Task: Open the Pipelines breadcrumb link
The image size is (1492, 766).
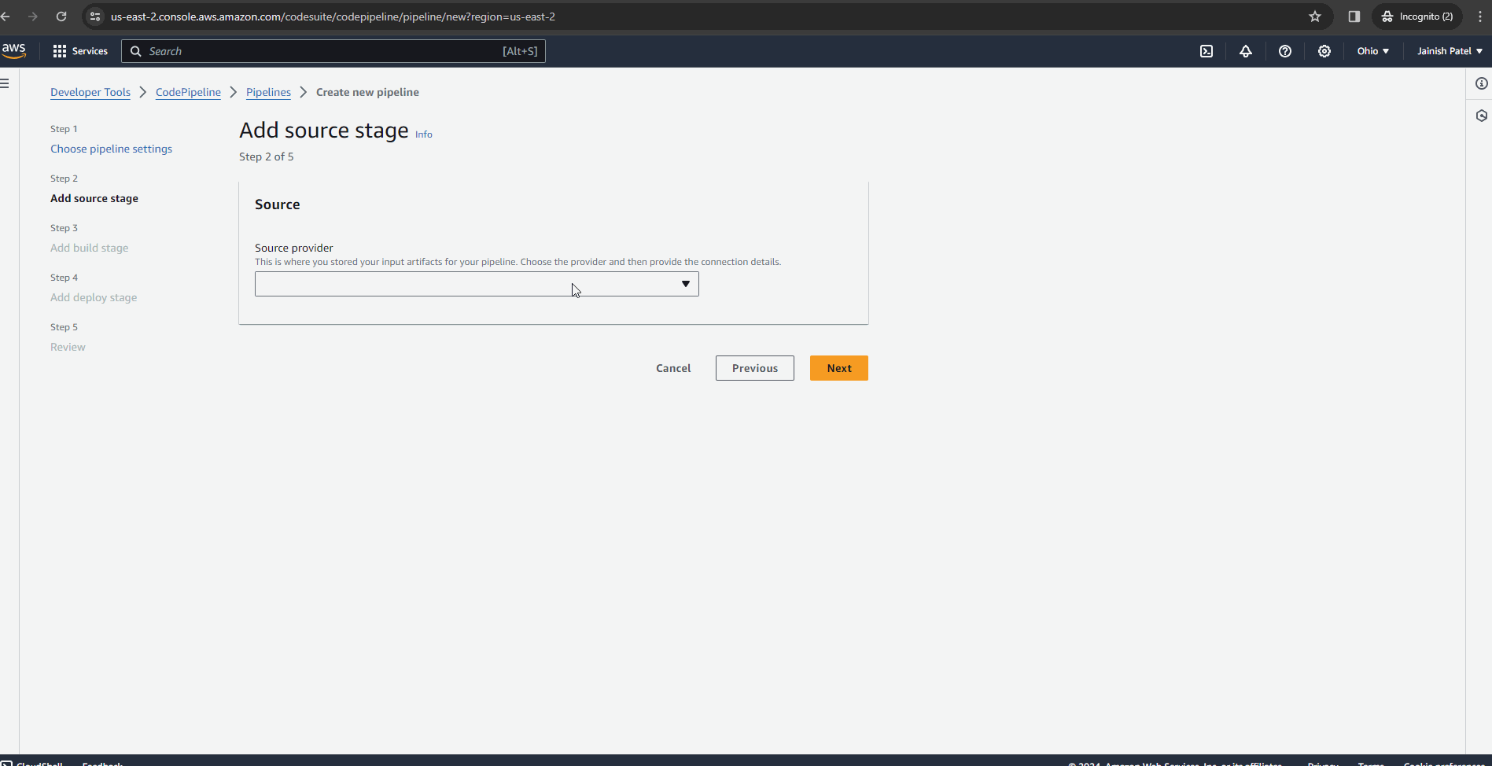Action: click(268, 92)
